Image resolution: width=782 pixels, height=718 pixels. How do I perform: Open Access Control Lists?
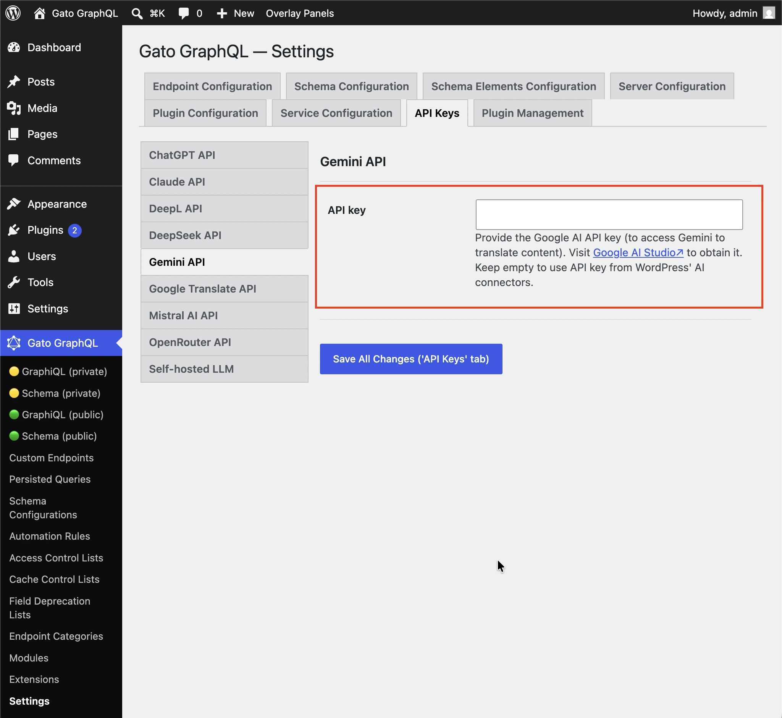[56, 558]
